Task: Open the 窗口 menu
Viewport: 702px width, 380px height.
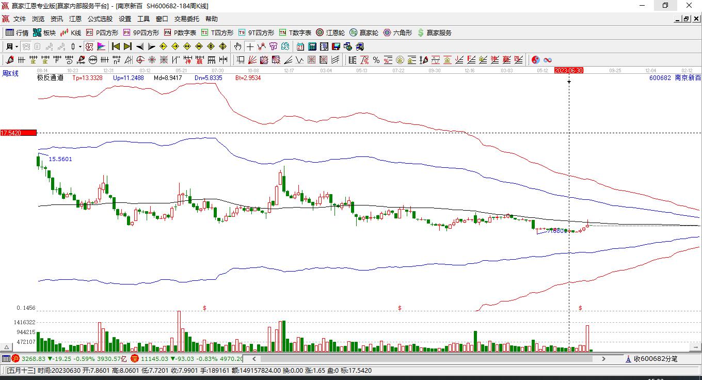Action: [162, 19]
